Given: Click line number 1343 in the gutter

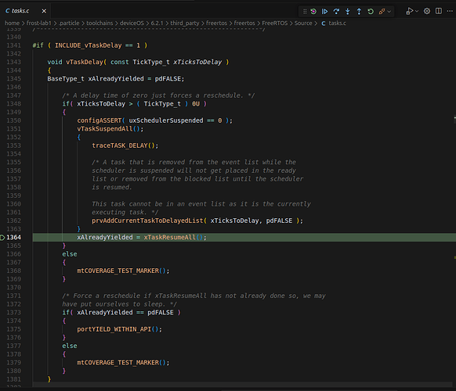Looking at the screenshot, I should tap(13, 62).
